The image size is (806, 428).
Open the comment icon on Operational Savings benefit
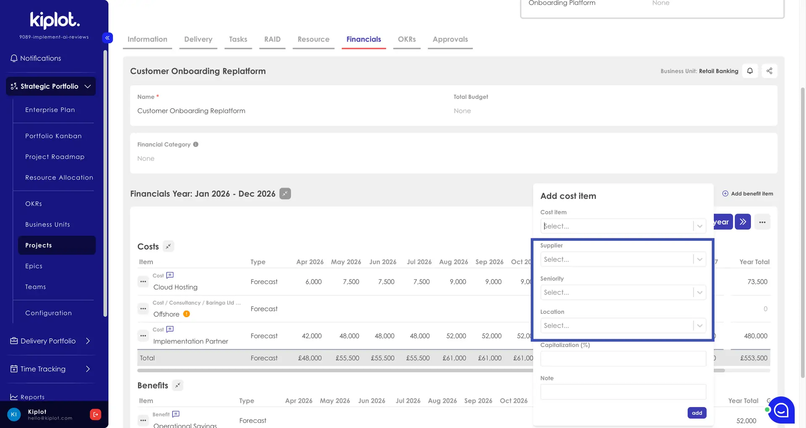[x=176, y=414]
